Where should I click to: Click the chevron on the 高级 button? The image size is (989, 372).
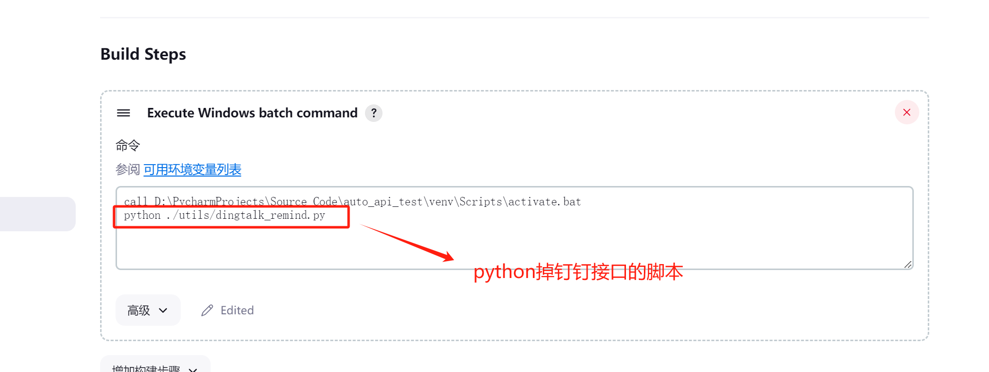[163, 310]
